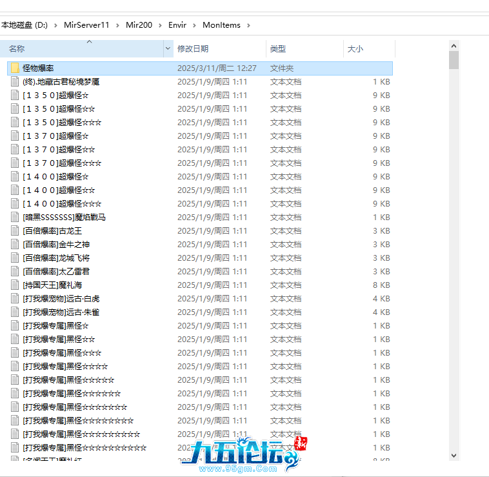
Task: Go to the Mir200 breadcrumb folder
Action: [x=139, y=25]
